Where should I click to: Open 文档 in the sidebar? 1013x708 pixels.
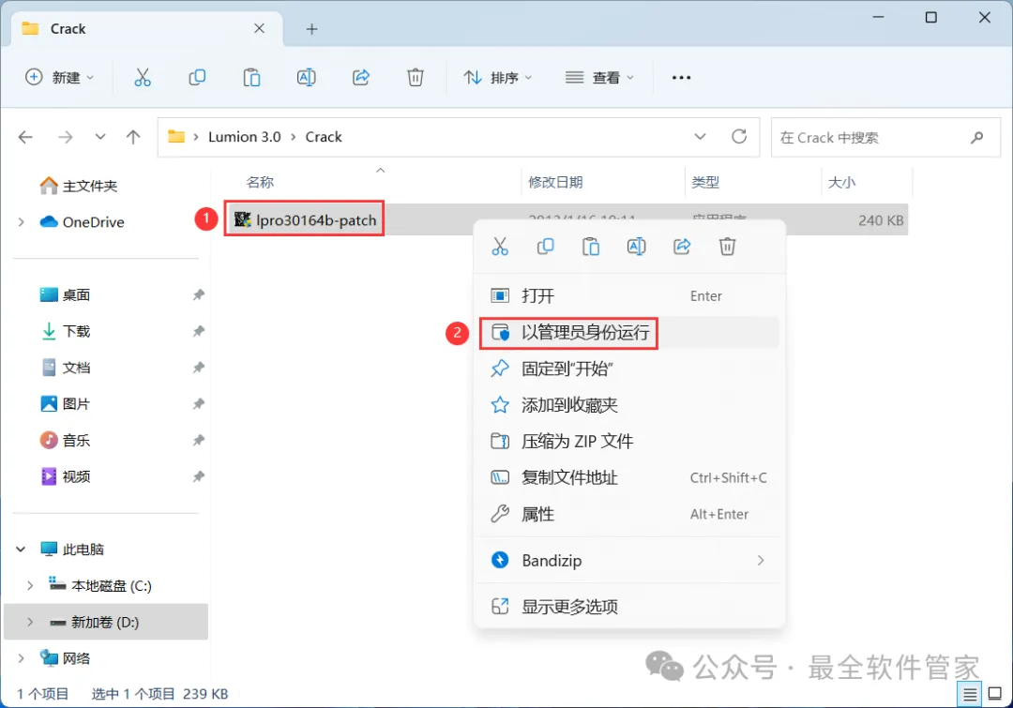click(66, 368)
